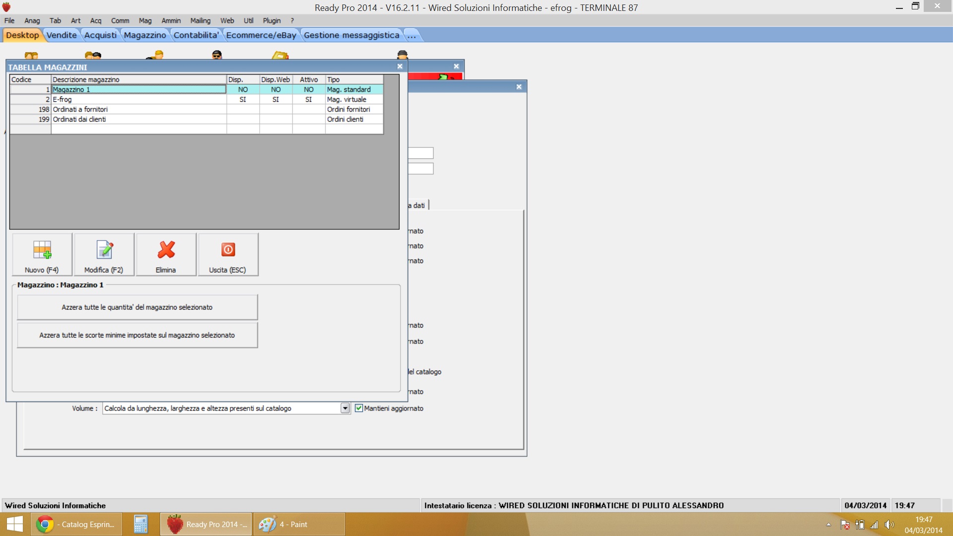Click the volume speaker tray icon
Viewport: 953px width, 536px height.
889,525
